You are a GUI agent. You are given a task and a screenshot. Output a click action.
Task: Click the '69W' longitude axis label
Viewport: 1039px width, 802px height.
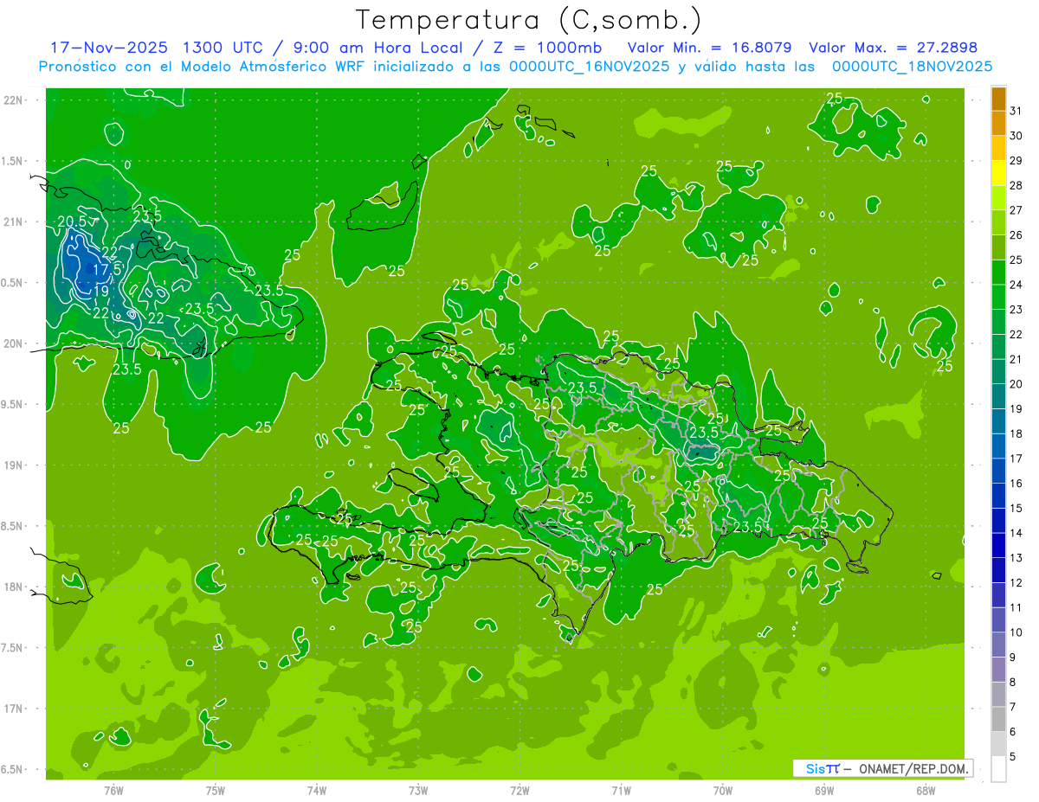pos(824,791)
